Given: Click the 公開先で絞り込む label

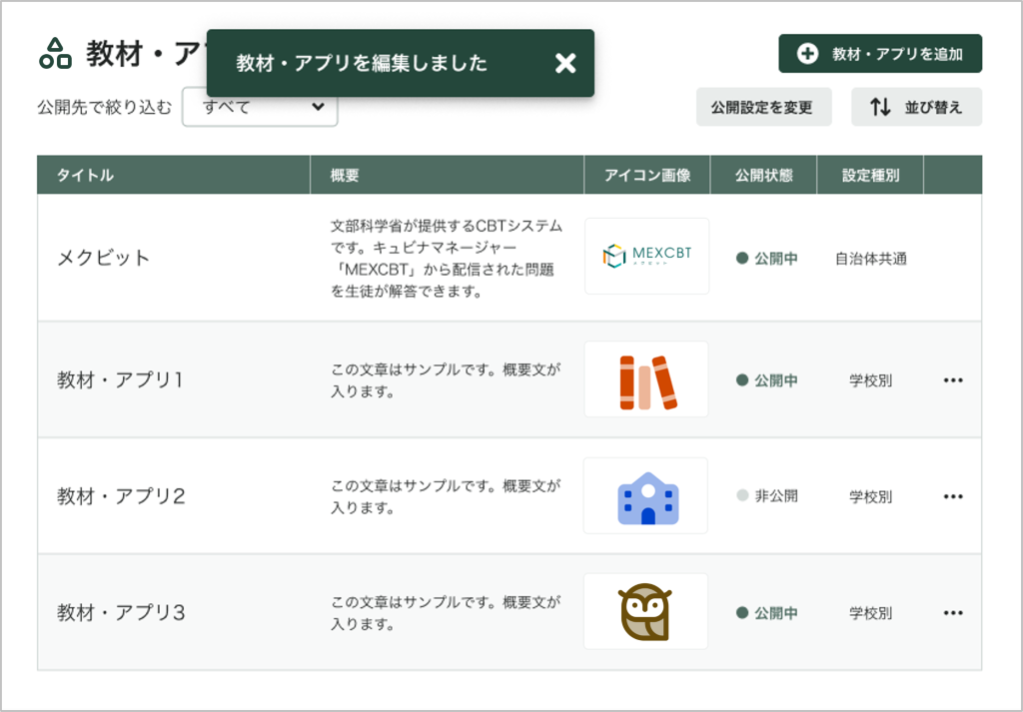Looking at the screenshot, I should coord(104,107).
